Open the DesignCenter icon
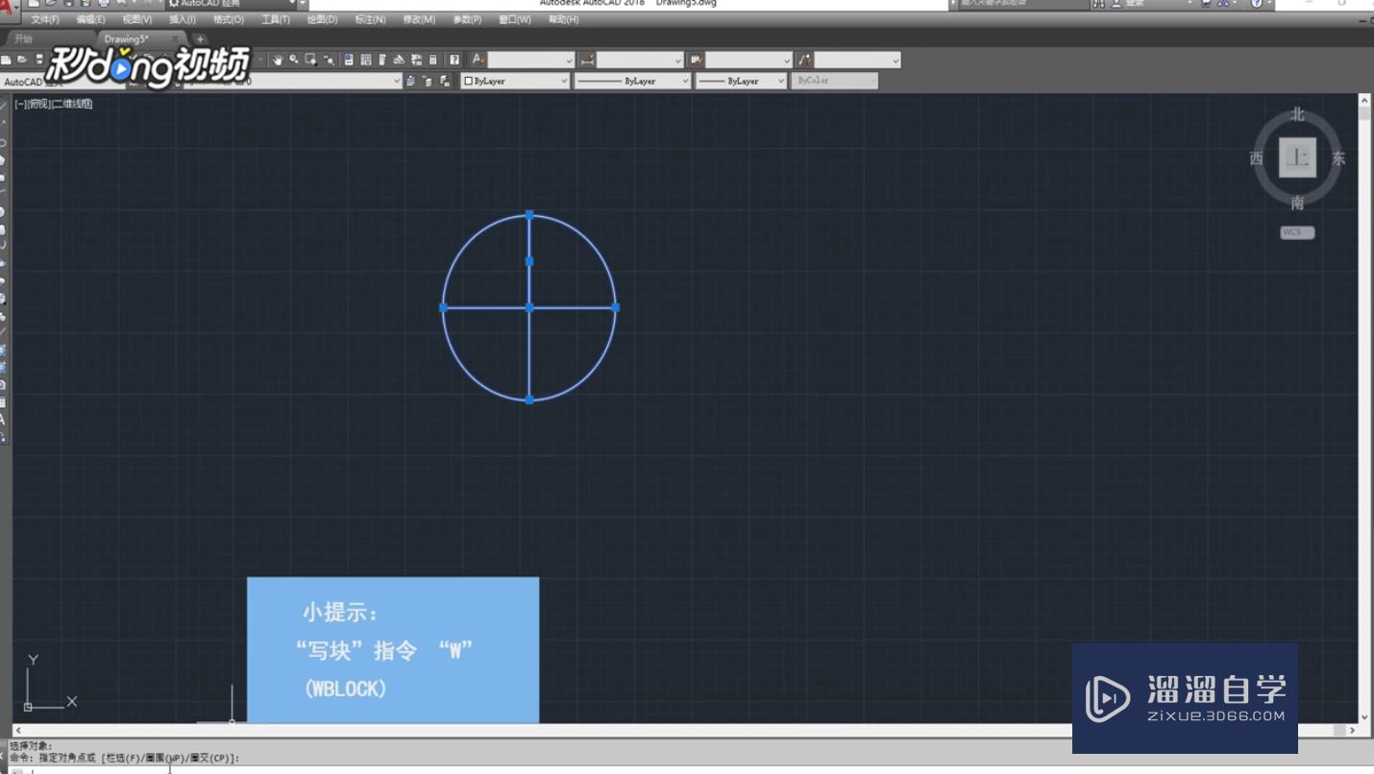The image size is (1374, 774). [366, 60]
